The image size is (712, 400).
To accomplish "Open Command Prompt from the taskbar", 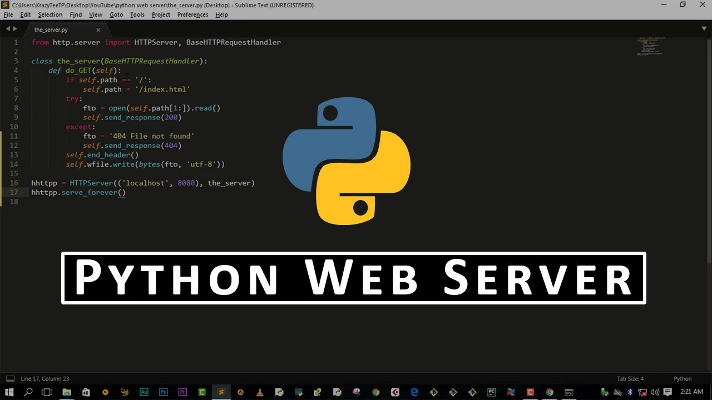I will 569,392.
